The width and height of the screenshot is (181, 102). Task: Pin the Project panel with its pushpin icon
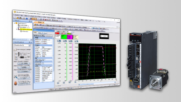click(x=29, y=21)
